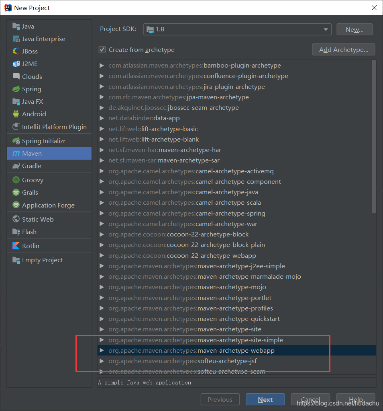Image resolution: width=383 pixels, height=411 pixels.
Task: Expand camel-archetype-activemq node
Action: pyautogui.click(x=102, y=171)
